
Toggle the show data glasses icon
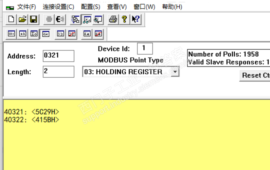click(87, 19)
